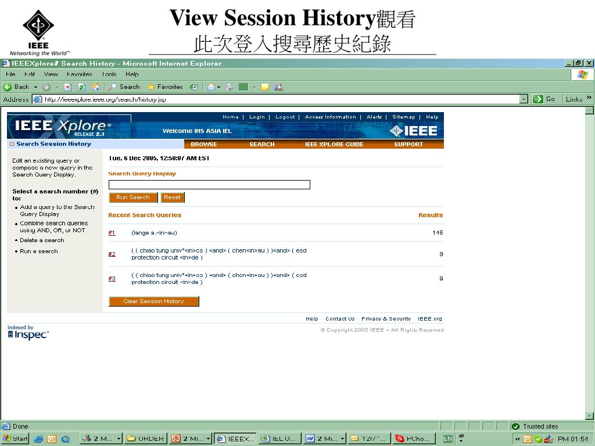Go back with the Back arrow icon
The width and height of the screenshot is (595, 446).
7,87
